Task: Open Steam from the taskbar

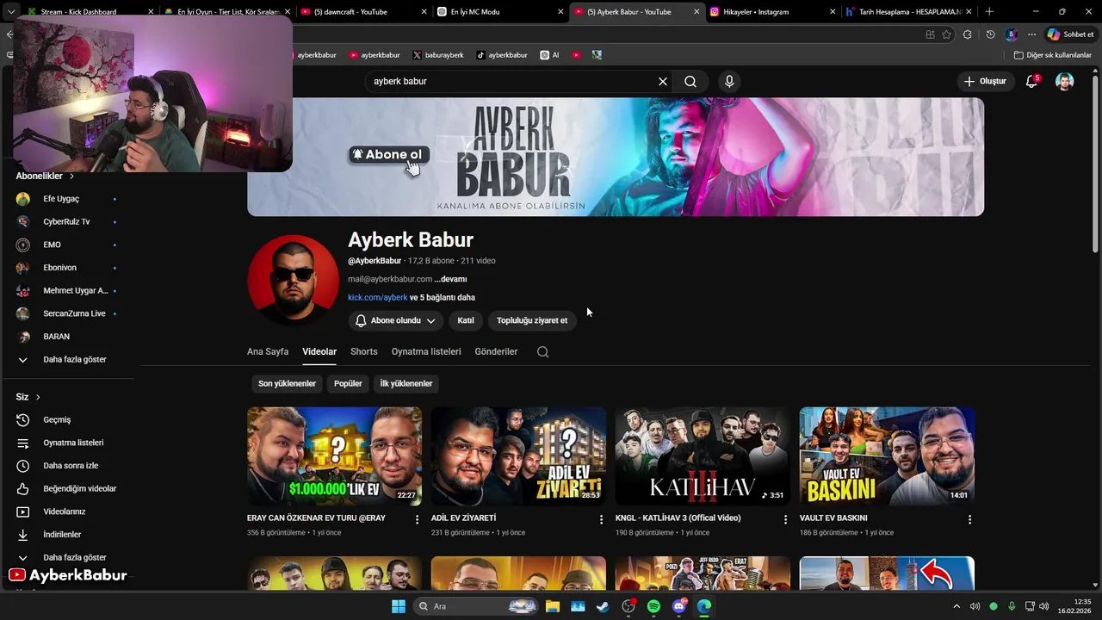Action: point(603,606)
